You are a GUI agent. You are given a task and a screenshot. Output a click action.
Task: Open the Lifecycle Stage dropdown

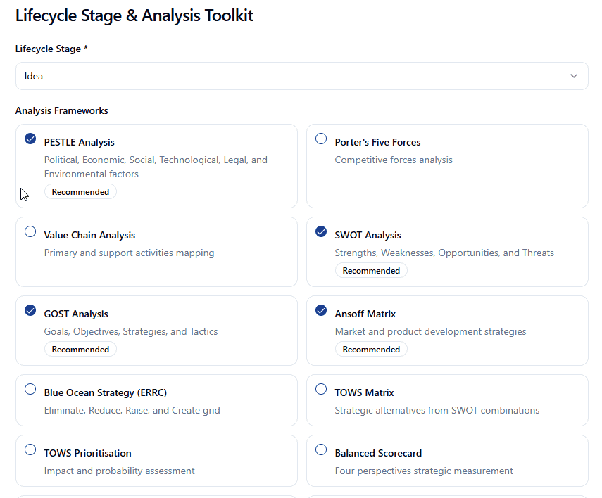pos(301,75)
